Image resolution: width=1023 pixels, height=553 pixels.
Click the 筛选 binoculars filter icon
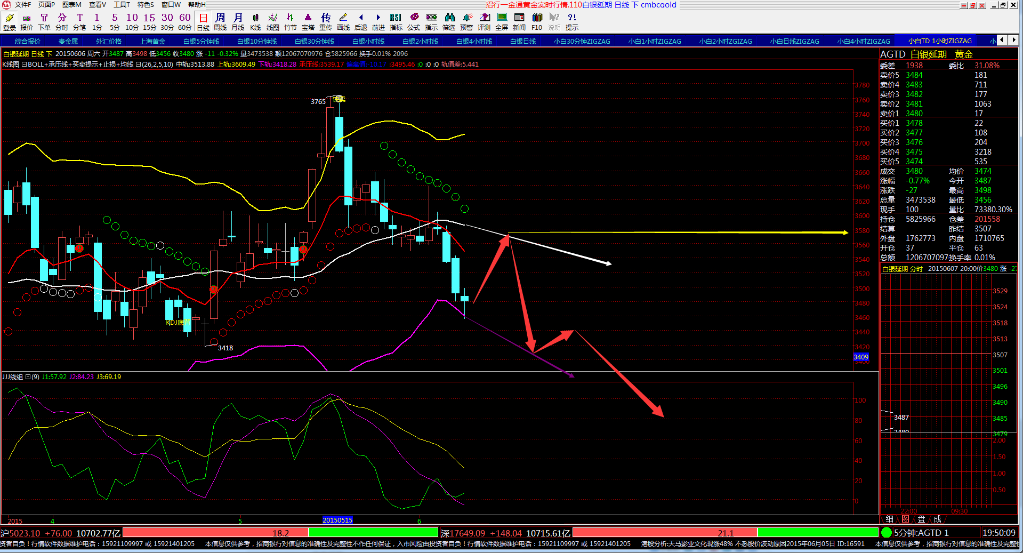[449, 22]
